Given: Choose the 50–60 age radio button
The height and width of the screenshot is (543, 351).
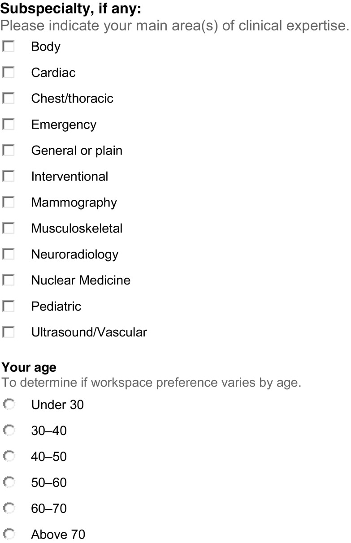Looking at the screenshot, I should [9, 483].
